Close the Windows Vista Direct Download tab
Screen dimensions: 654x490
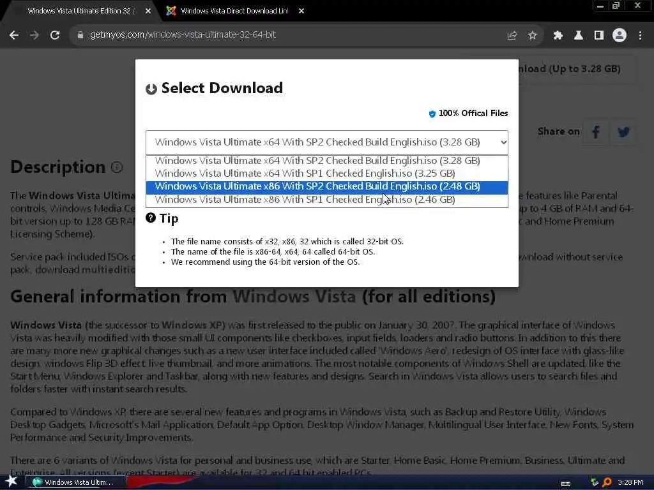(301, 11)
